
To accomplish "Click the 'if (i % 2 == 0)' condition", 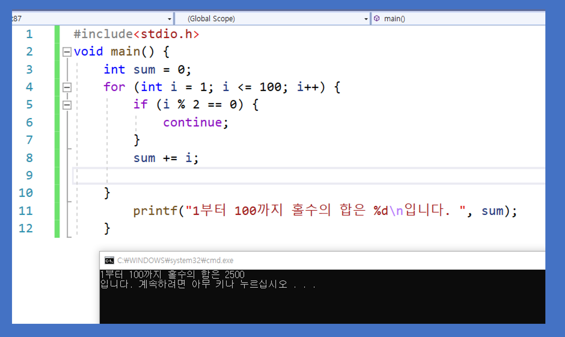I will [188, 105].
